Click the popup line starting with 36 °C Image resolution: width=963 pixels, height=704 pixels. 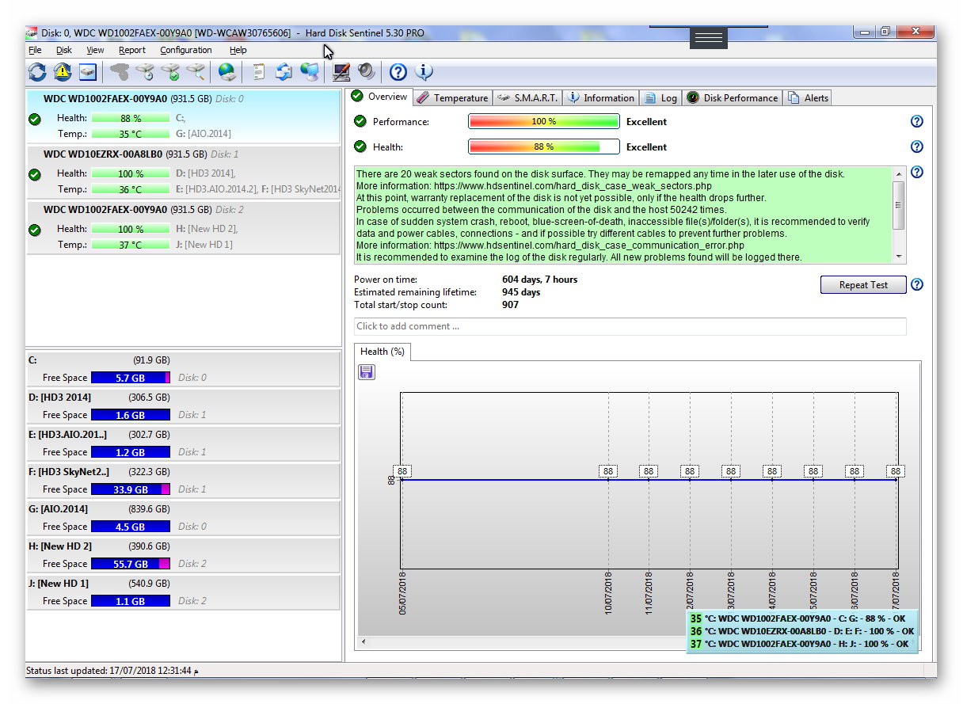coord(801,631)
